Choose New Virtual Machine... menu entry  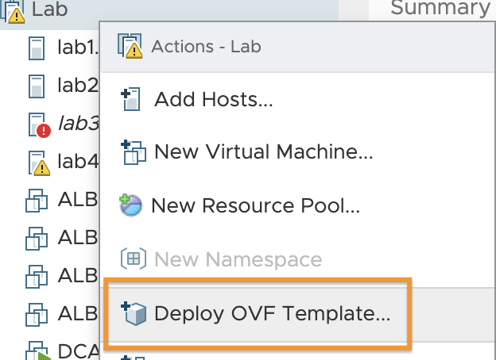[264, 151]
